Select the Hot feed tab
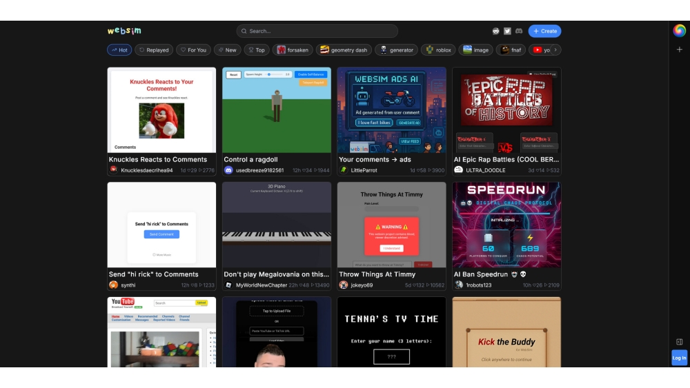 [119, 50]
